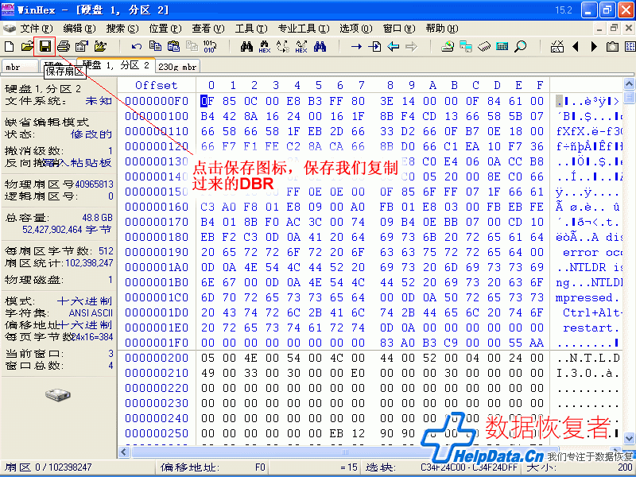The image size is (636, 477).
Task: Switch to the mbr tab
Action: [x=19, y=67]
